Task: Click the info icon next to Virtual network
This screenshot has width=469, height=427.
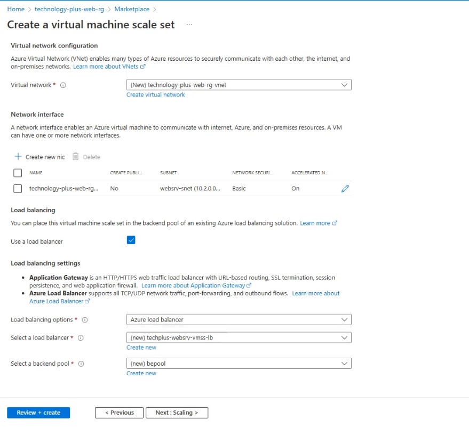Action: (x=63, y=85)
